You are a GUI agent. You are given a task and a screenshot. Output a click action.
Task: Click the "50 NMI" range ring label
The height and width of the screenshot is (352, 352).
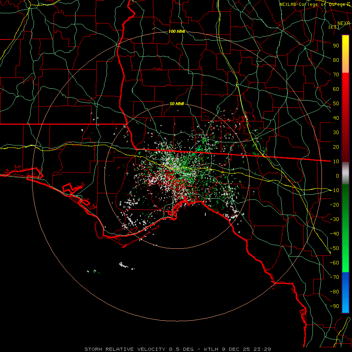(177, 104)
